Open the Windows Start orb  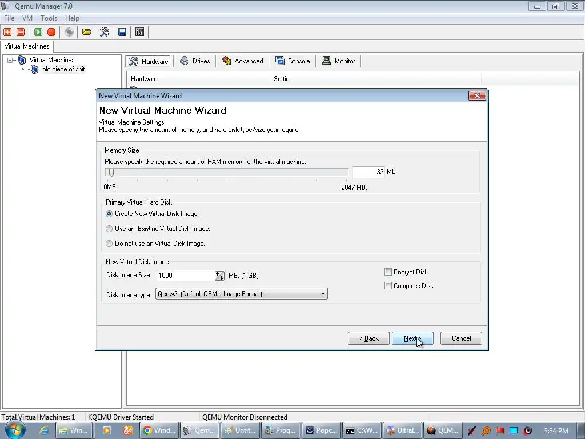[14, 430]
